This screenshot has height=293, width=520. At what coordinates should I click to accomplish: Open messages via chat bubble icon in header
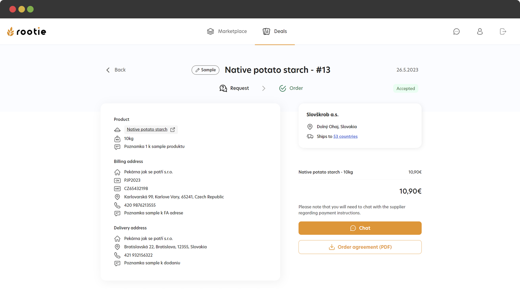tap(457, 32)
